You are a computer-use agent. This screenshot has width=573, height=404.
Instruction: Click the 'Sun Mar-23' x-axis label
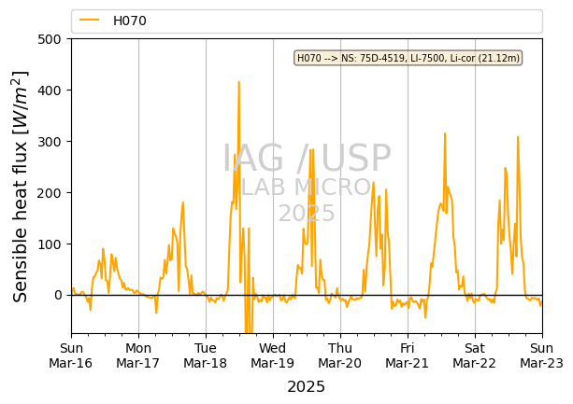pos(541,355)
